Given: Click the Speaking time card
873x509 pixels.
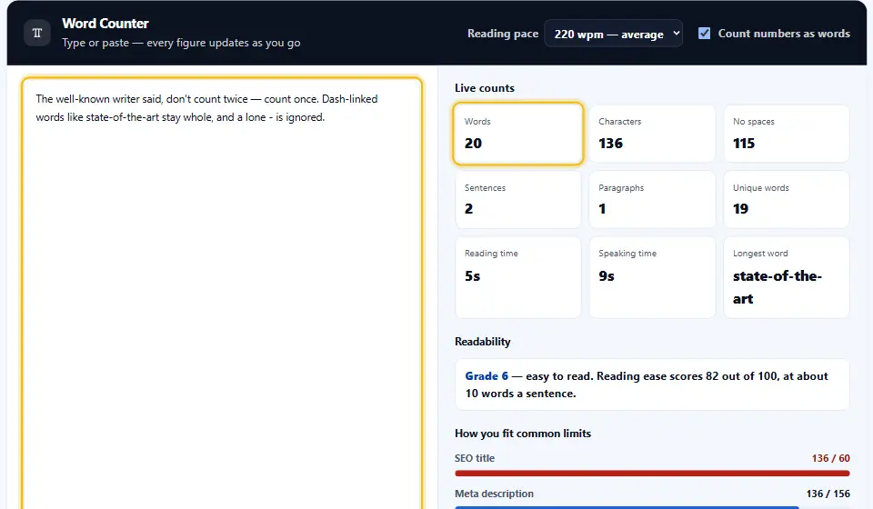Looking at the screenshot, I should click(652, 277).
